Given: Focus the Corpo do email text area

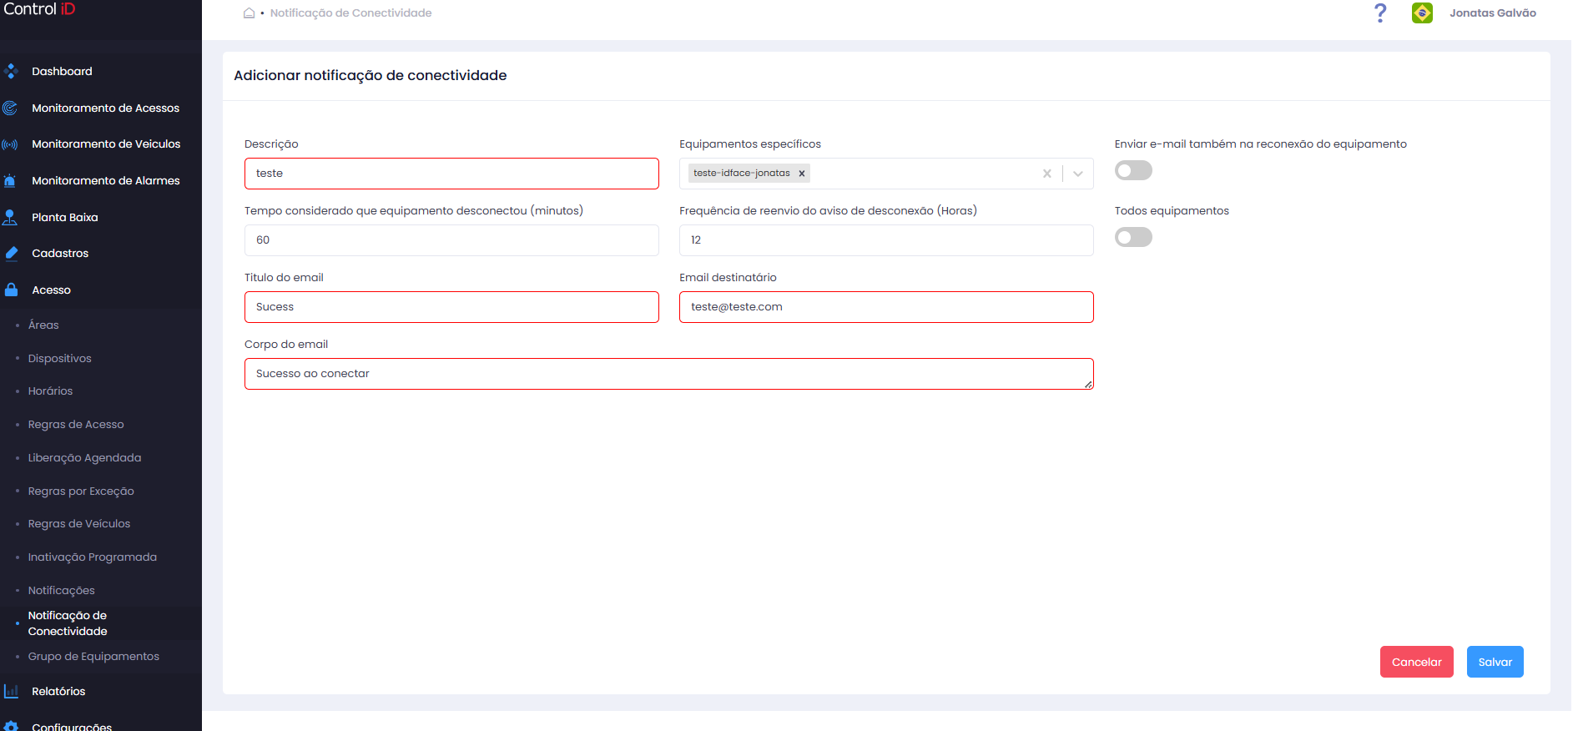Looking at the screenshot, I should [668, 374].
